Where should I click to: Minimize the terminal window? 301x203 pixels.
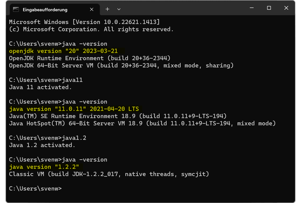[251, 8]
